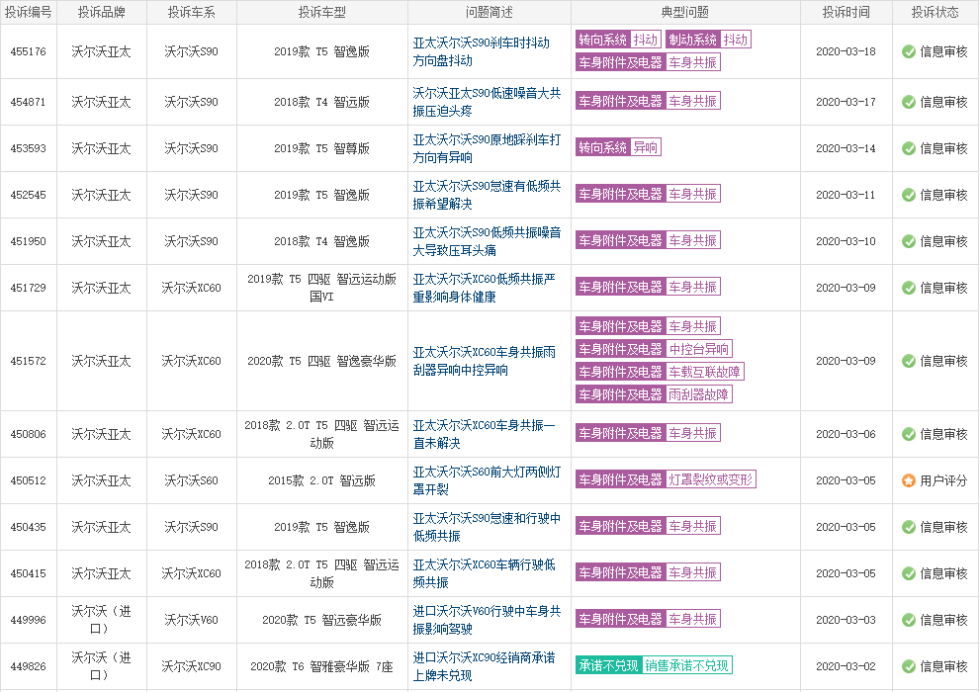980x692 pixels.
Task: Click 投诉时间 column header
Action: click(846, 13)
